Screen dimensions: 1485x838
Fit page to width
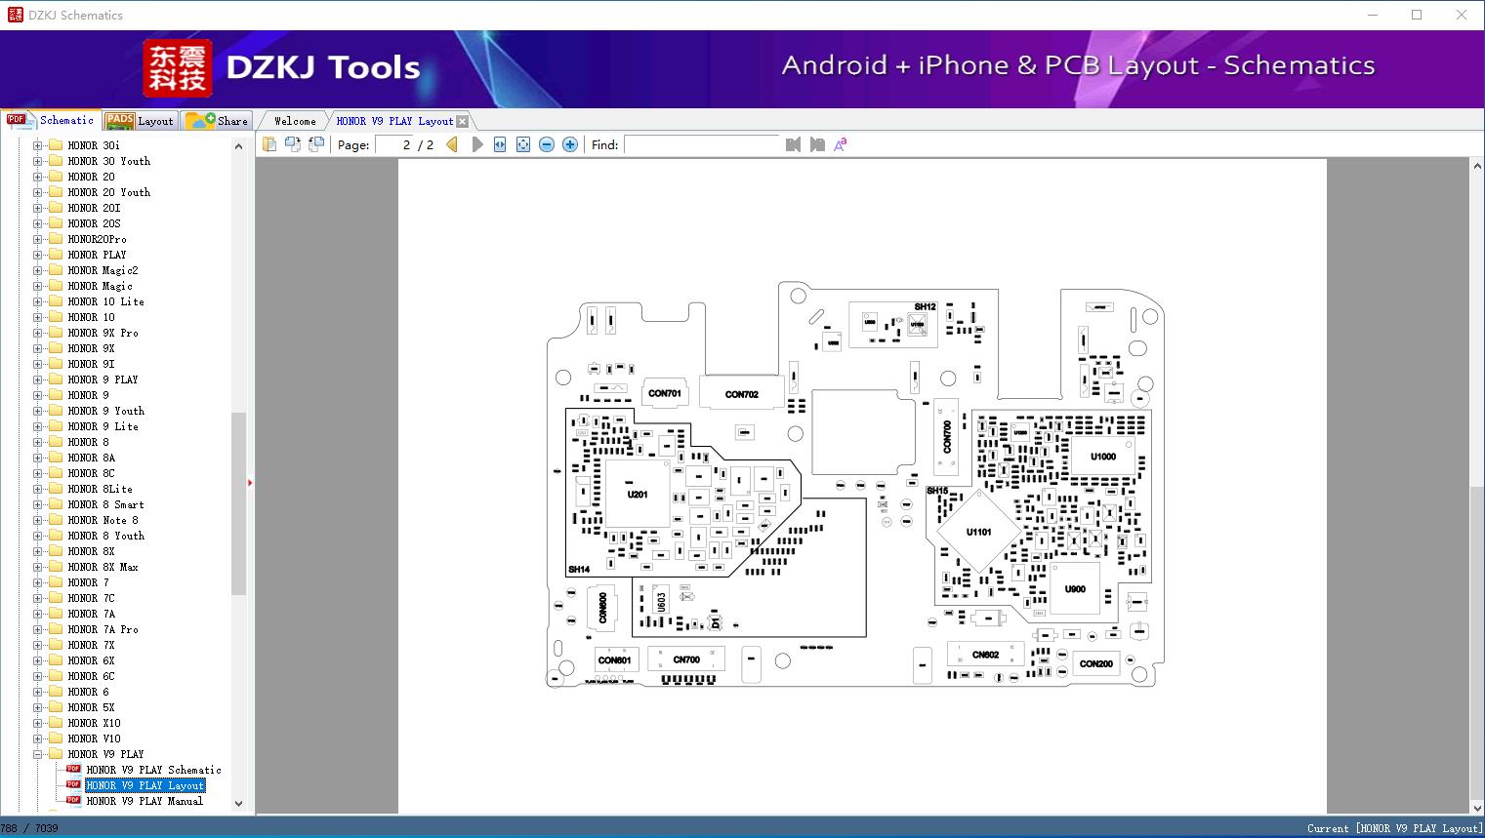coord(500,144)
